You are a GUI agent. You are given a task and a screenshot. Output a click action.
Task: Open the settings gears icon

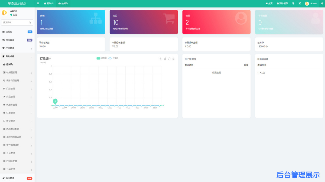click(322, 4)
